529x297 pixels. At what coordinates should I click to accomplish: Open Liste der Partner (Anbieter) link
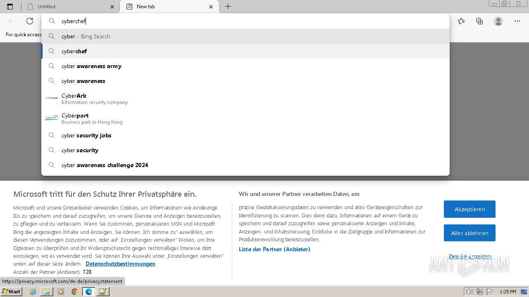[274, 249]
